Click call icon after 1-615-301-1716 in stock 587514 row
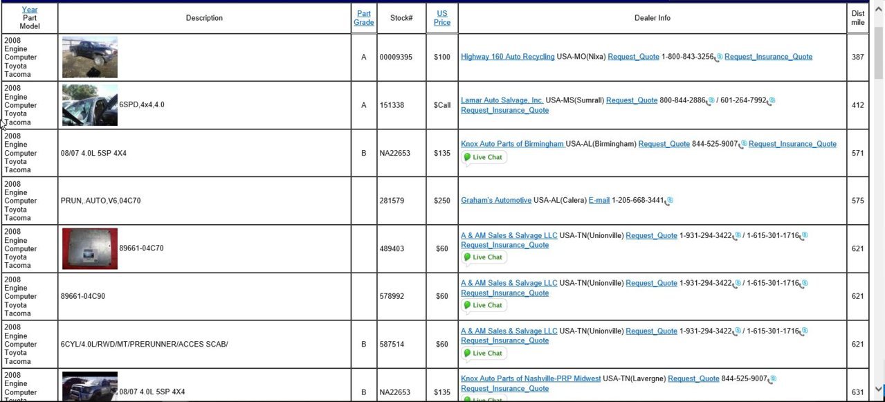The height and width of the screenshot is (402, 885). click(803, 331)
